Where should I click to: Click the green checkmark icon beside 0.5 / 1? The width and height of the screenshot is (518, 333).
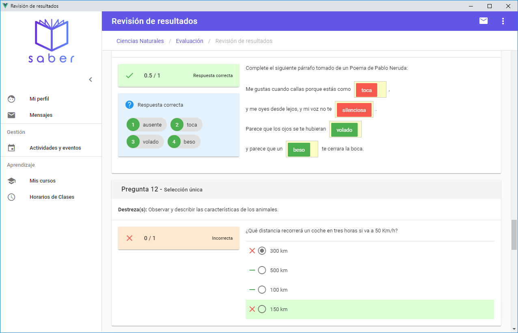tap(129, 75)
